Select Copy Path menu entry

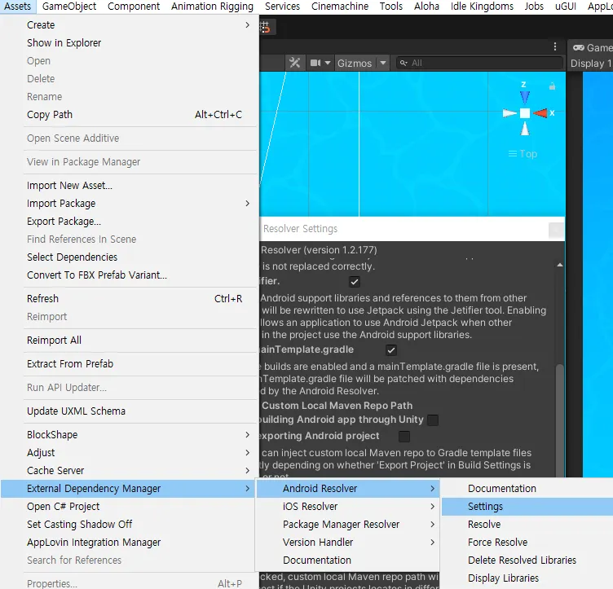129,115
